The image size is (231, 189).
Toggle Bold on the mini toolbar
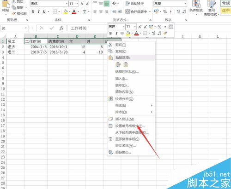(110, 33)
